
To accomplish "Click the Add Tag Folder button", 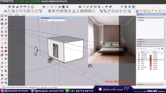I will [141, 49].
